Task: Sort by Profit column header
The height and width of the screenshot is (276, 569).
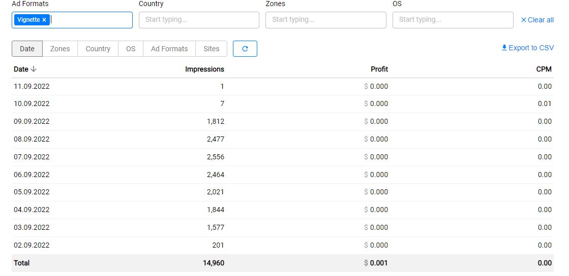Action: tap(379, 69)
